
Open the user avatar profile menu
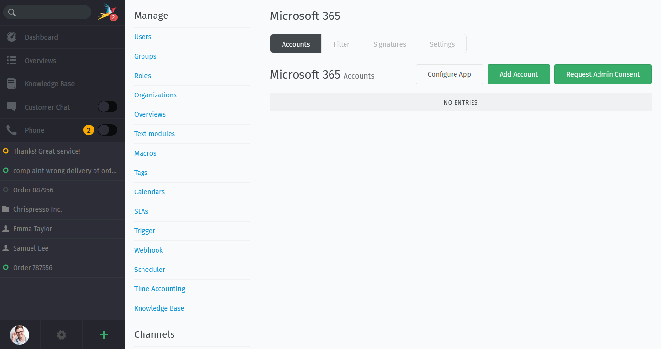click(x=19, y=335)
